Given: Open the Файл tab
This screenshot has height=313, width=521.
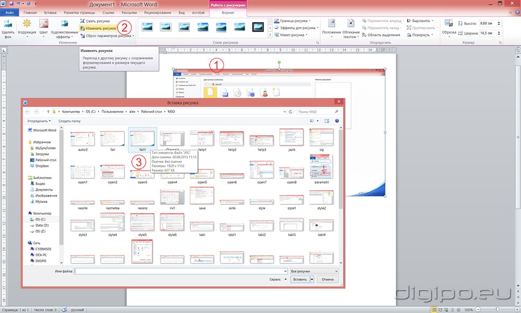Looking at the screenshot, I should pos(10,11).
